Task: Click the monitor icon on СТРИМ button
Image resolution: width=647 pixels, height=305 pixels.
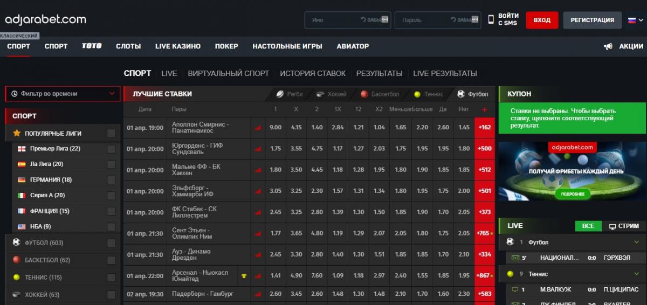Action: (x=612, y=226)
